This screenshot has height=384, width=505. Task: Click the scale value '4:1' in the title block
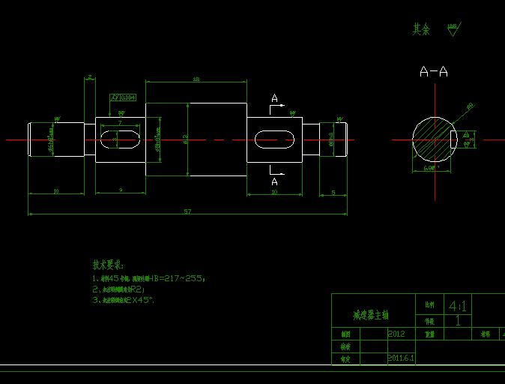pos(458,306)
